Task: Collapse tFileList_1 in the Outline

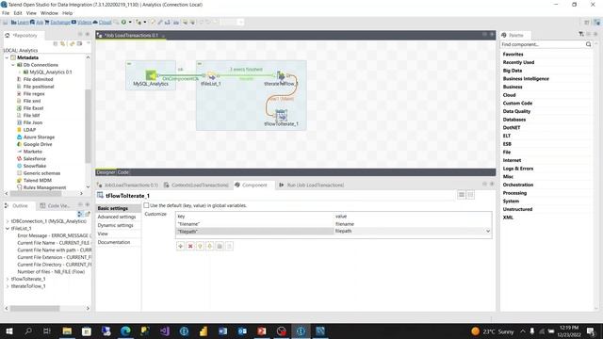Action: coord(8,229)
